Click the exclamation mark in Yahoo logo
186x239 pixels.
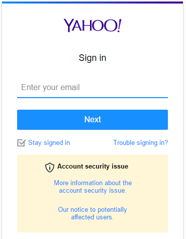[x=119, y=25]
